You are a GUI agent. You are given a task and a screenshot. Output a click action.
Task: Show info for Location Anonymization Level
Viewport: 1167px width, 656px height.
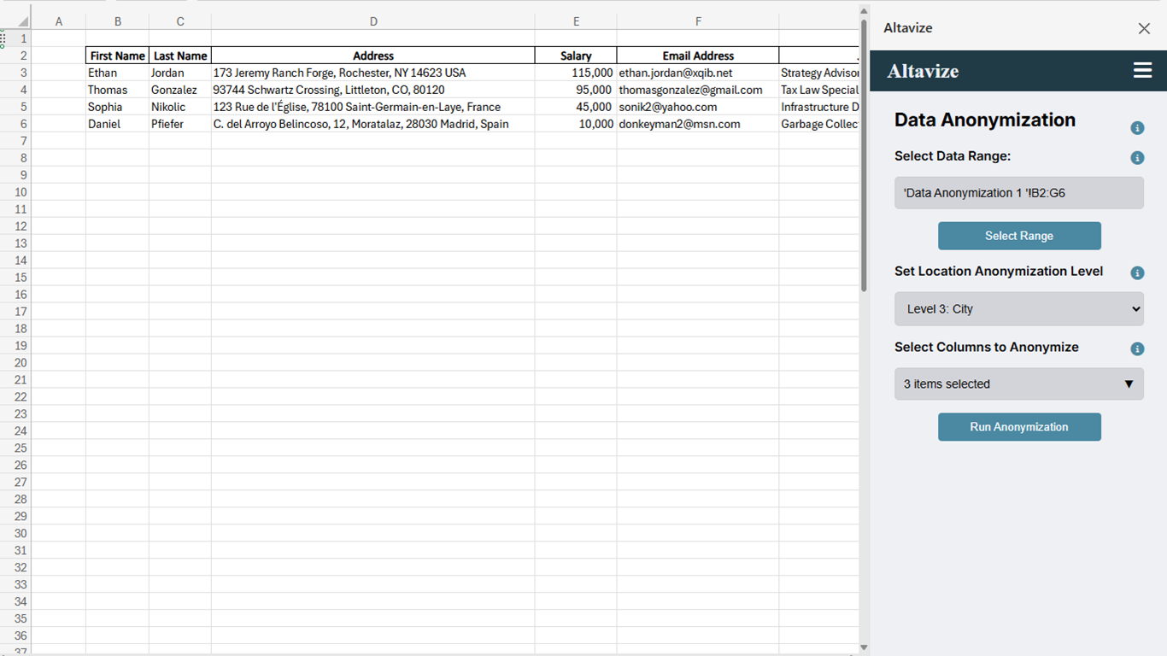coord(1137,273)
